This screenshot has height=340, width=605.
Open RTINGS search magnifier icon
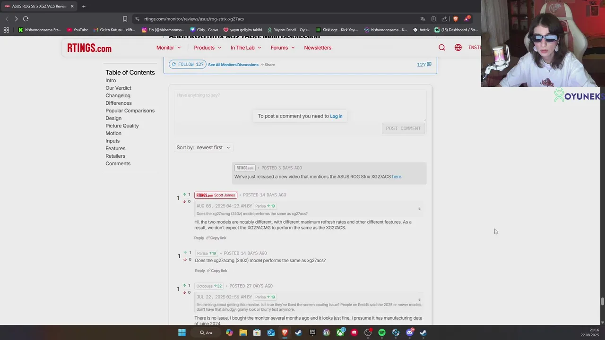click(442, 48)
